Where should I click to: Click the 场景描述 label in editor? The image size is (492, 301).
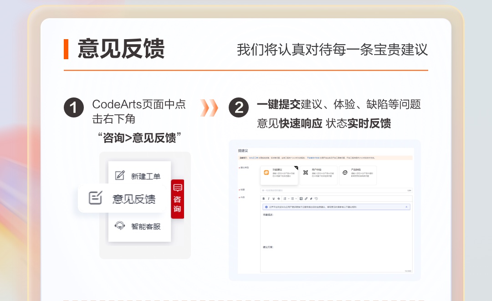click(x=268, y=215)
